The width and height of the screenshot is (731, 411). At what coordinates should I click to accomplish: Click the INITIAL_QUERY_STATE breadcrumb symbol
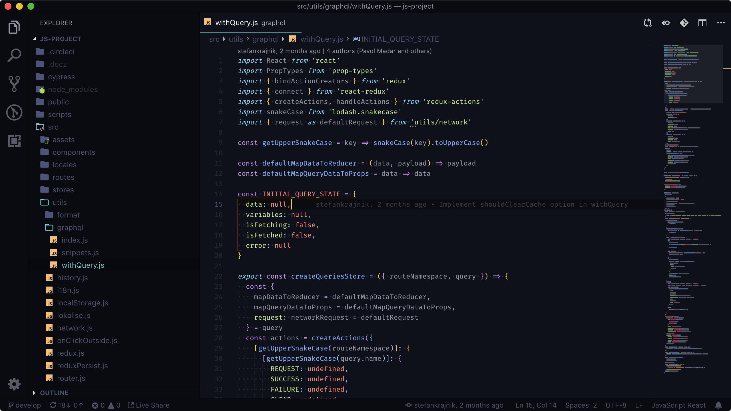pos(396,39)
